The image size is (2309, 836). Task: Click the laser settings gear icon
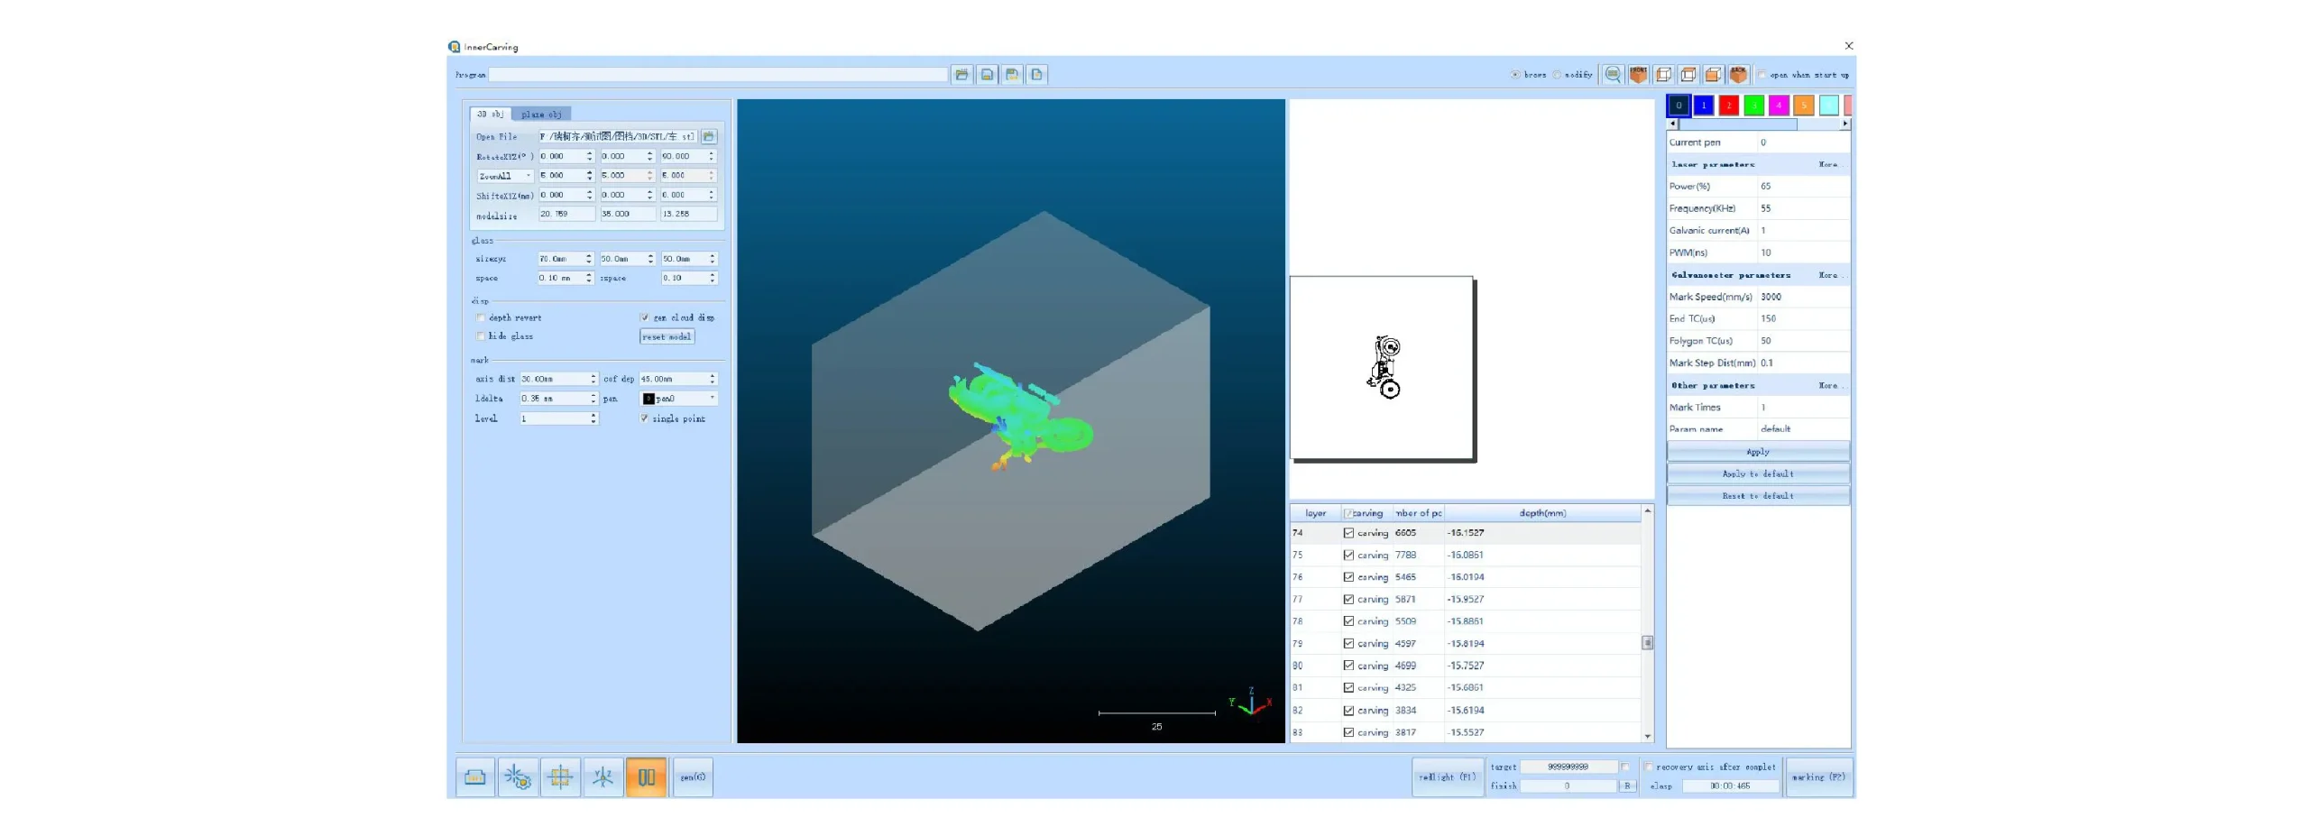(518, 777)
